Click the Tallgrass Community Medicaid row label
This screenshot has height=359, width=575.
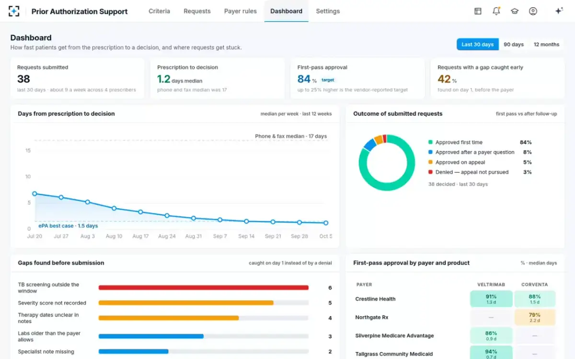pyautogui.click(x=394, y=354)
